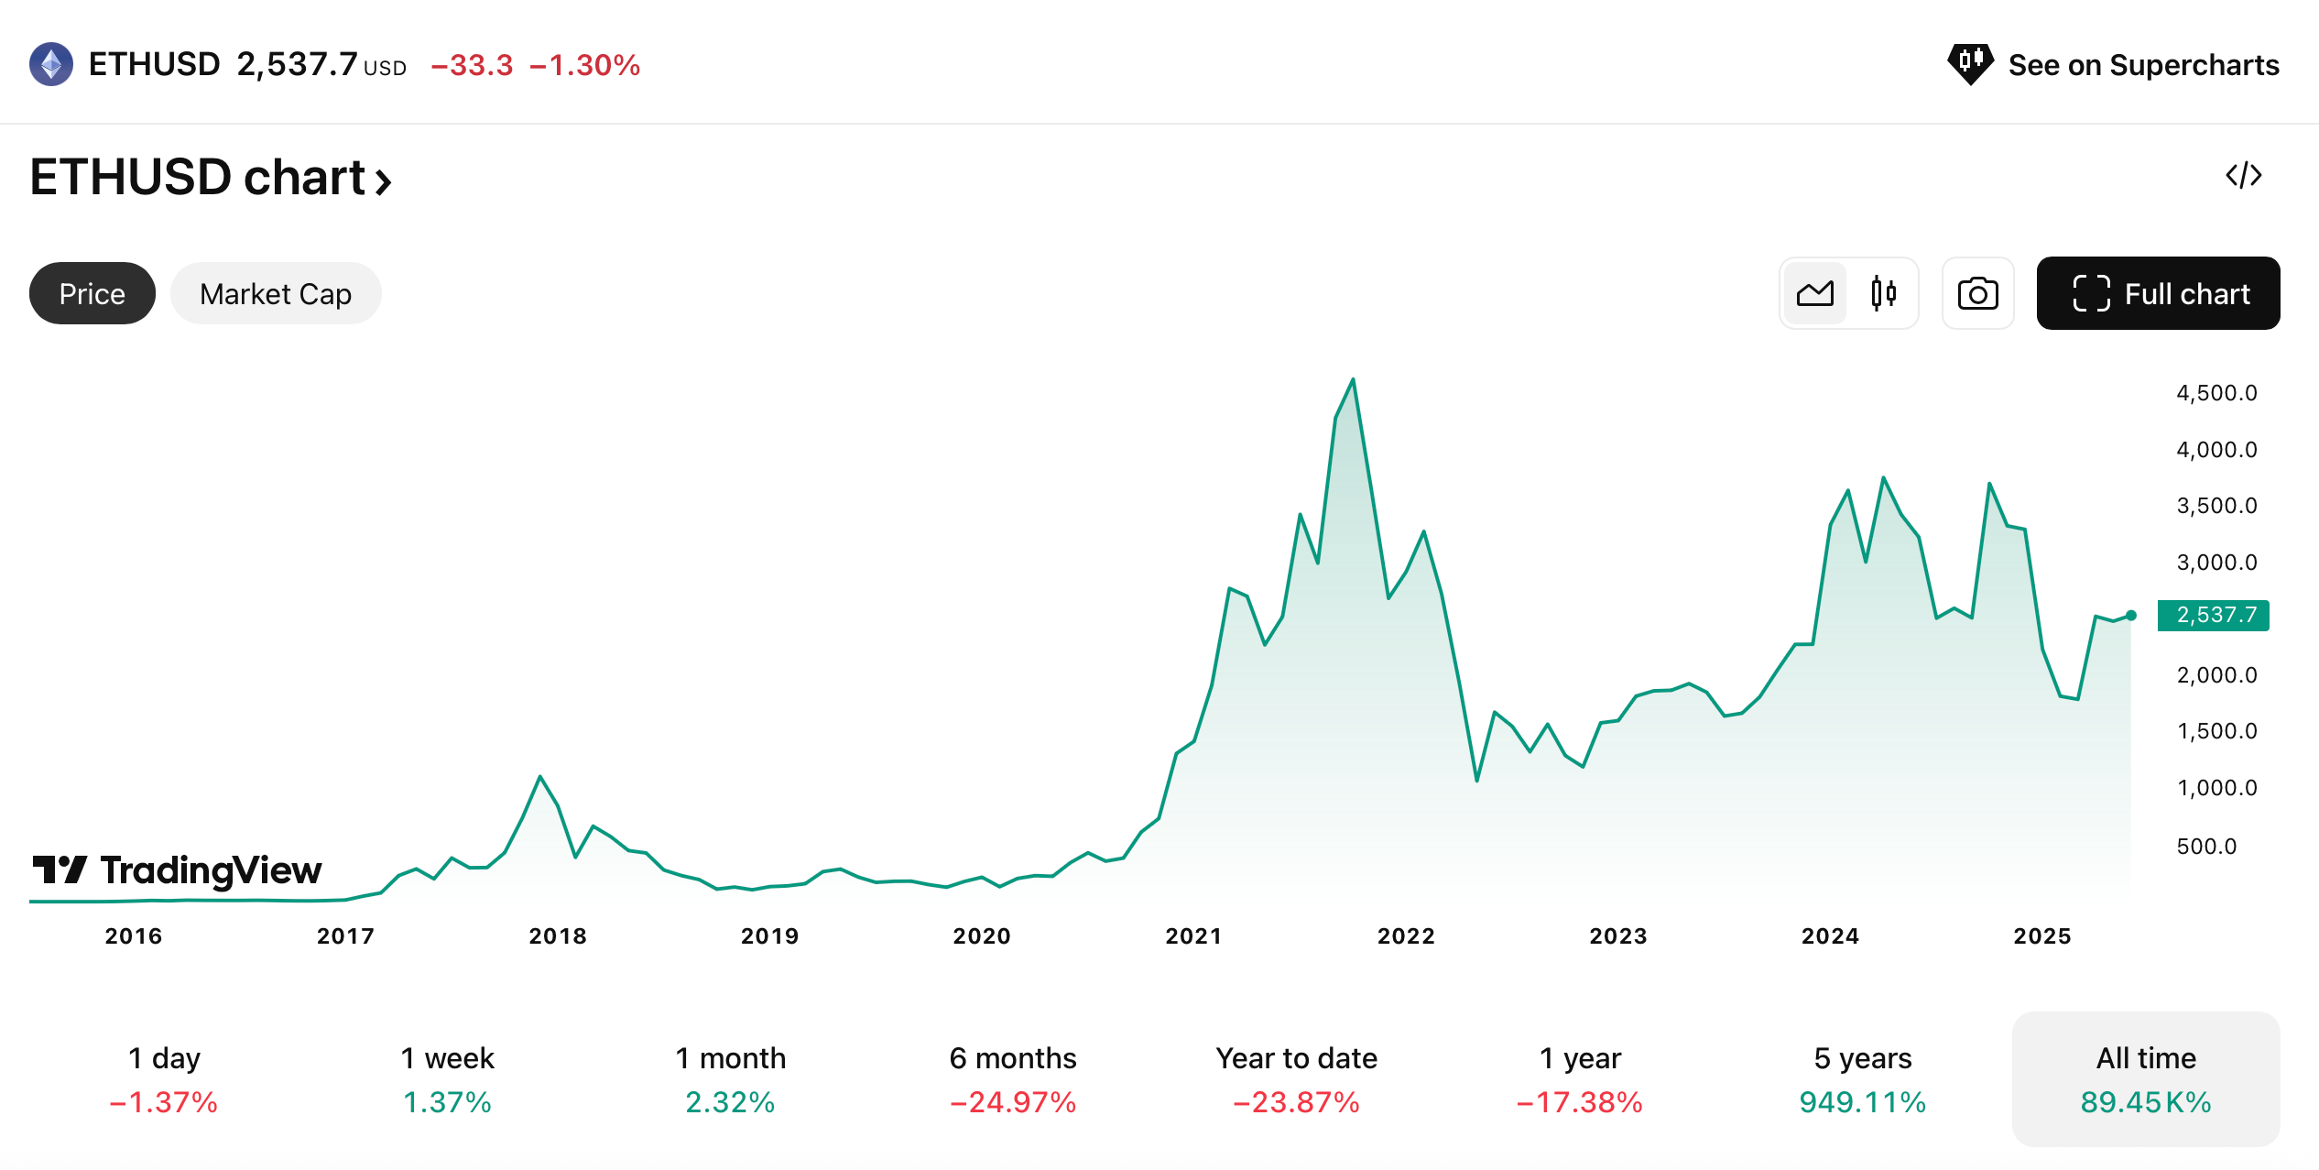Screen dimensions: 2319x1170
Task: Select the All time range
Action: [2145, 1078]
